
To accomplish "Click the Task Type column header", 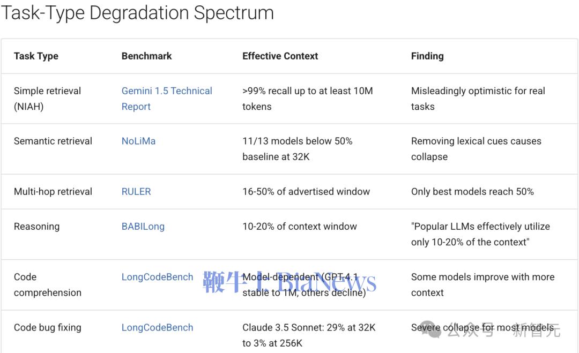I will (36, 56).
